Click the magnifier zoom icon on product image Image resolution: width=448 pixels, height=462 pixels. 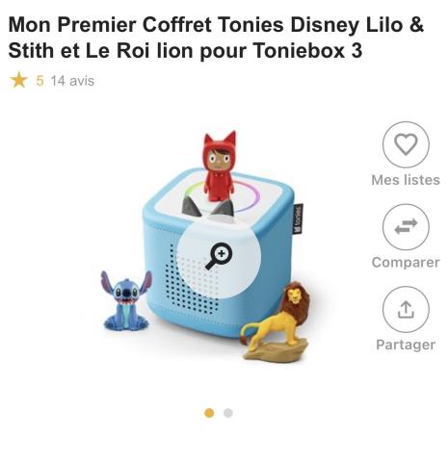[x=219, y=256]
